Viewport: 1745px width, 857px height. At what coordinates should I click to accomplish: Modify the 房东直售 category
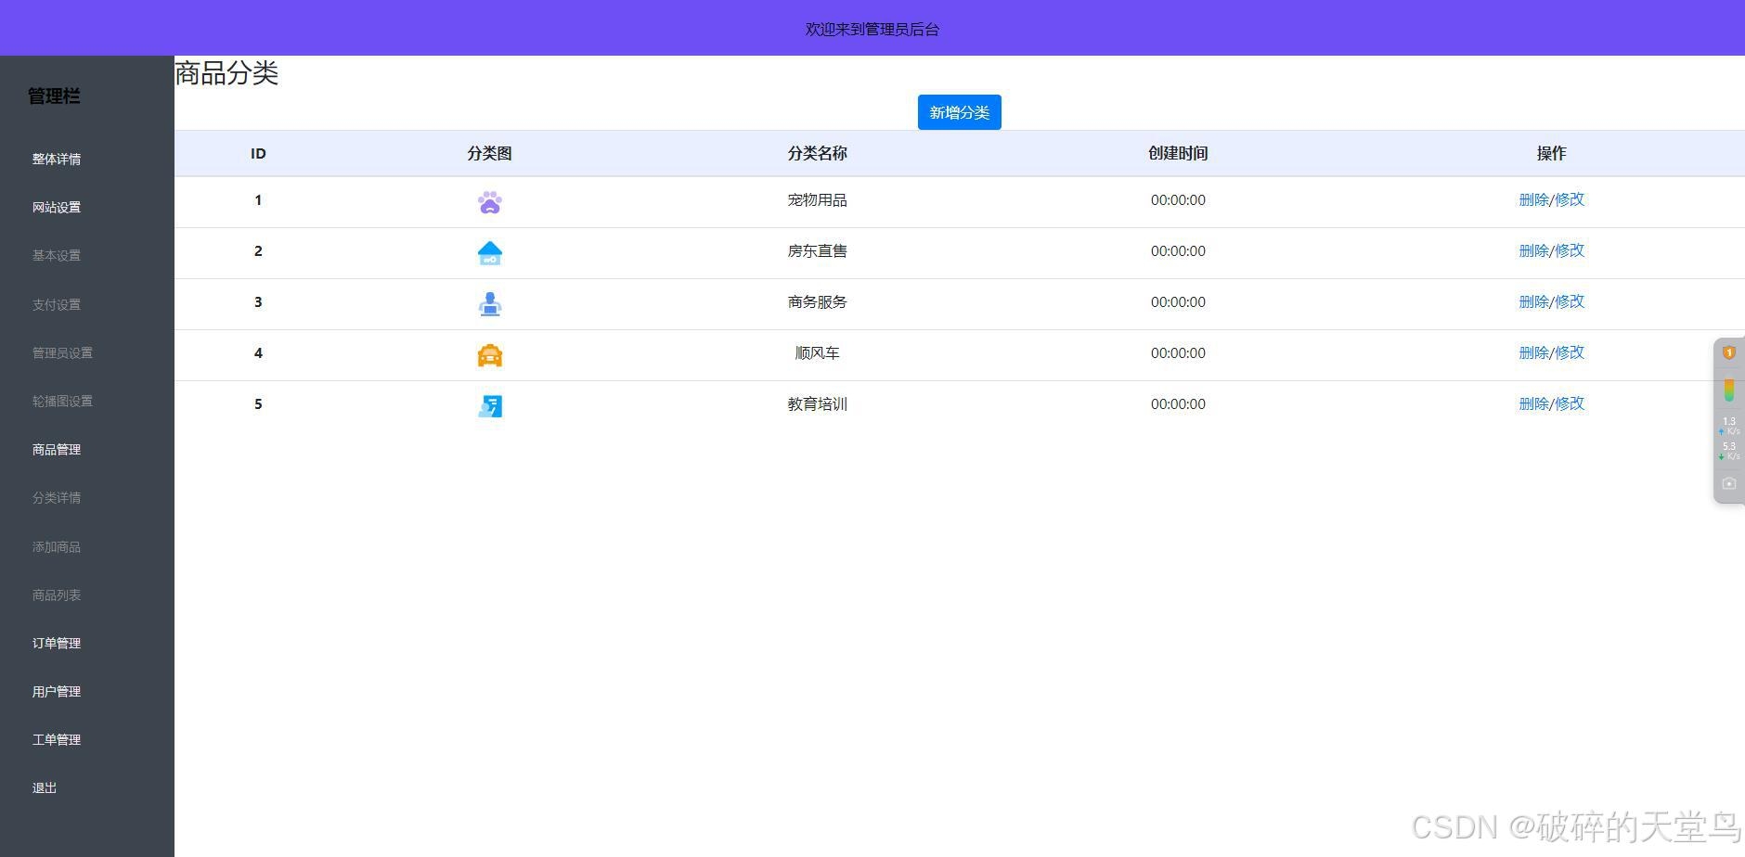click(x=1570, y=250)
